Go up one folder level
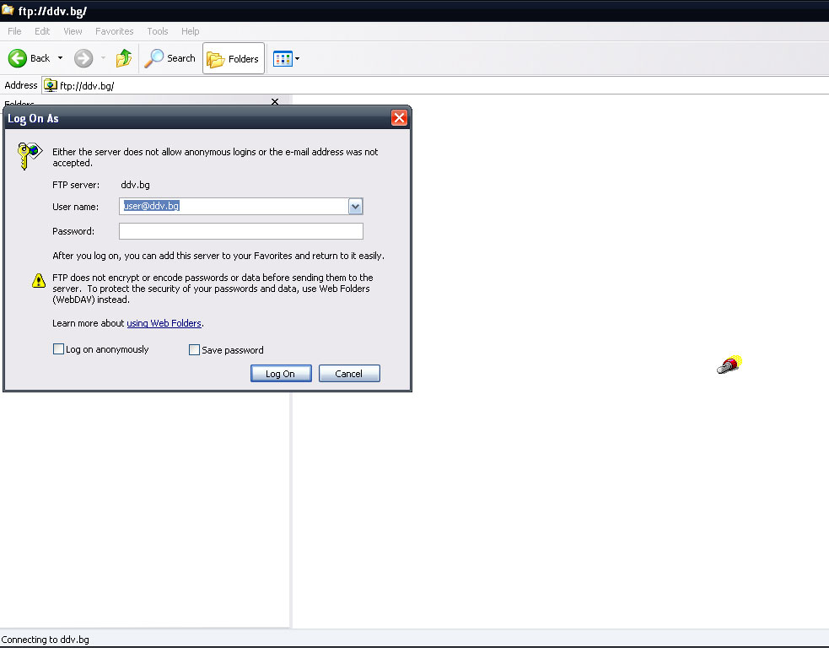The height and width of the screenshot is (648, 829). [124, 58]
